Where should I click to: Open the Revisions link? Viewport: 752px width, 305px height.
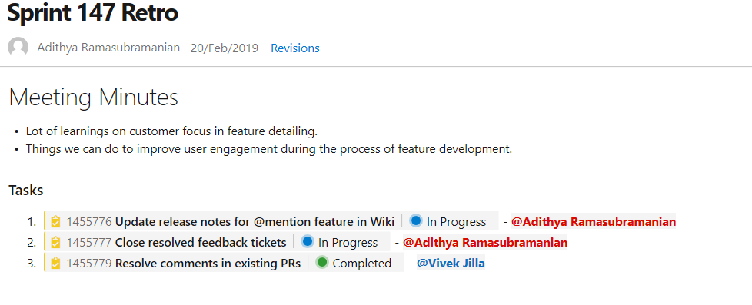coord(295,48)
